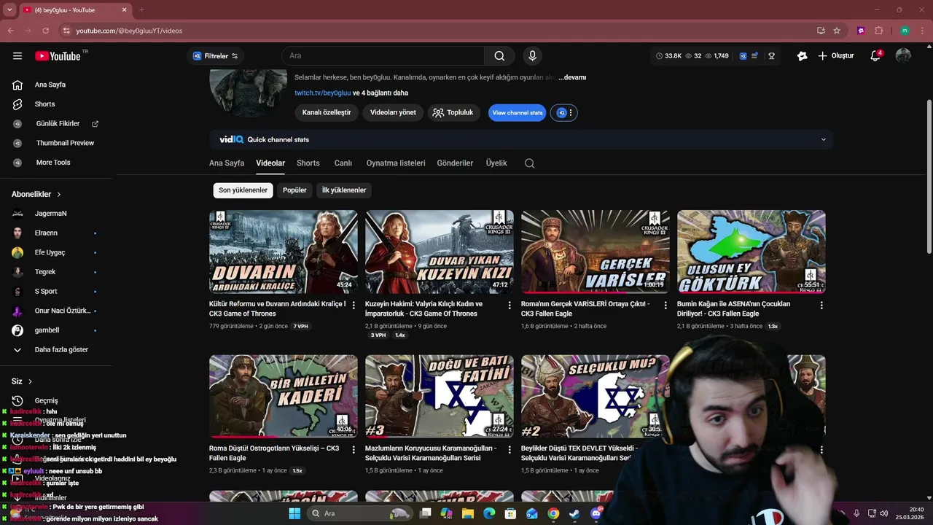Switch to the Gönderiler tab
The width and height of the screenshot is (933, 525).
coord(455,163)
